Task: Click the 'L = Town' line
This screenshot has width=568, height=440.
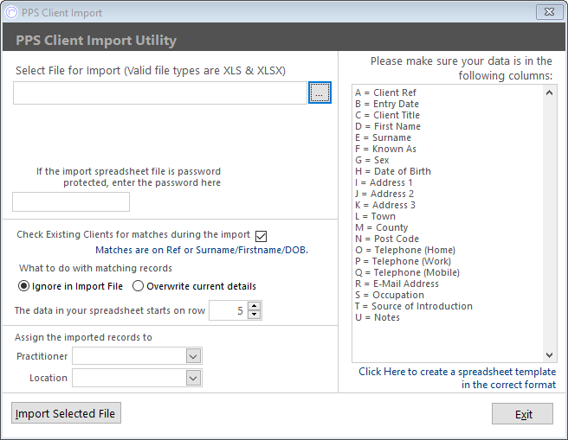Action: coord(376,216)
